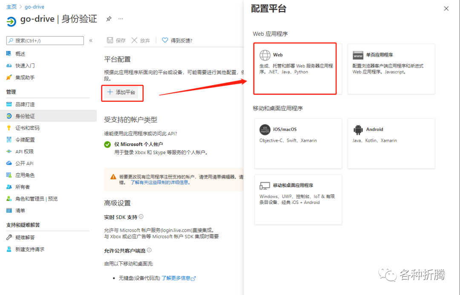Pin the go-drive authentication page
This screenshot has width=460, height=295.
[109, 19]
